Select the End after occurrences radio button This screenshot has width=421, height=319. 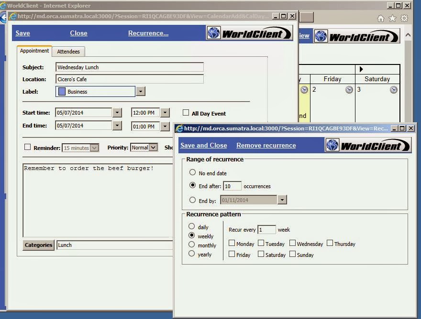192,185
